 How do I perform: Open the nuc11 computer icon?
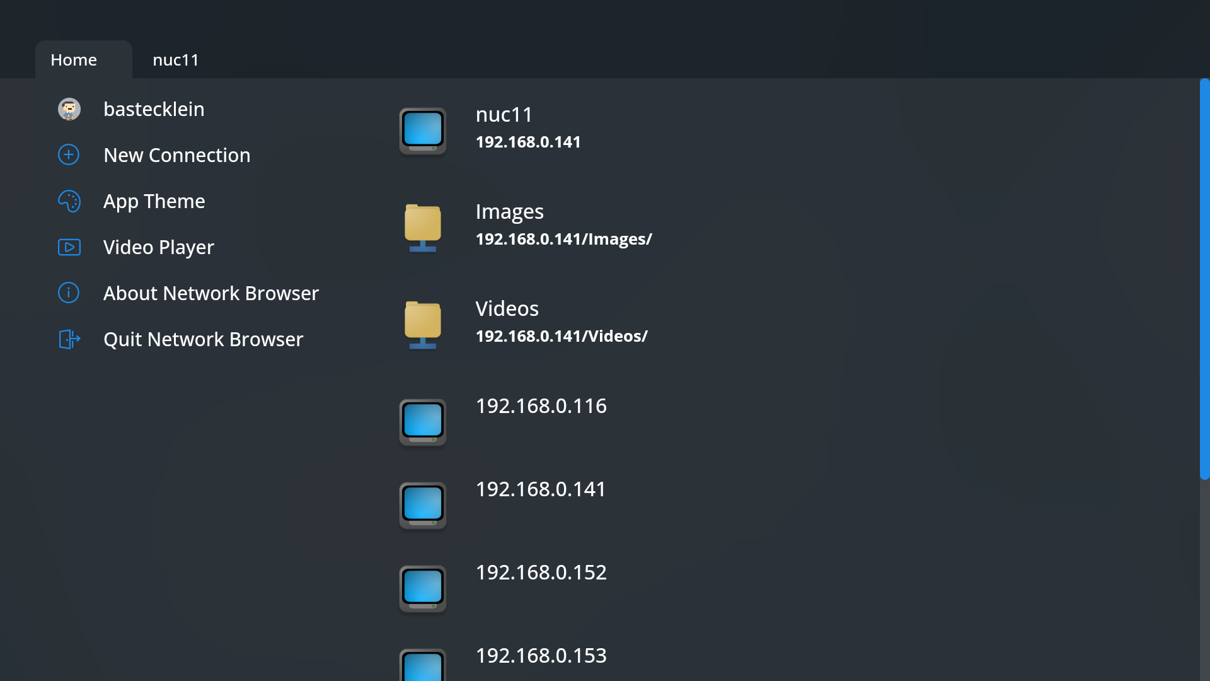423,131
